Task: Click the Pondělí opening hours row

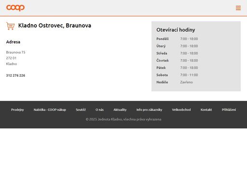Action: (177, 39)
